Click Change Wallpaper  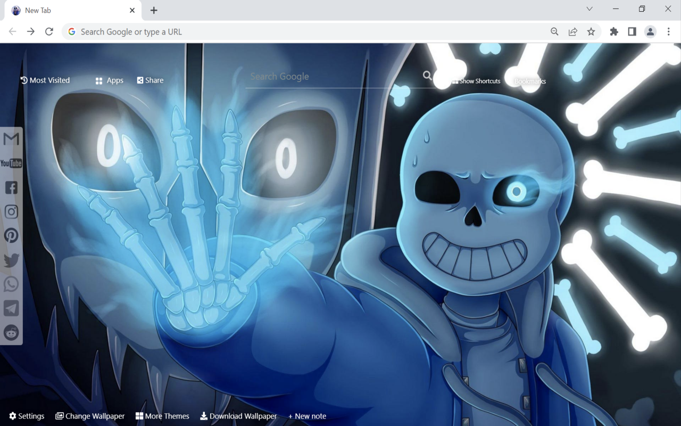pyautogui.click(x=90, y=416)
